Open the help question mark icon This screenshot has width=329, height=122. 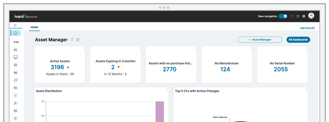click(x=298, y=16)
